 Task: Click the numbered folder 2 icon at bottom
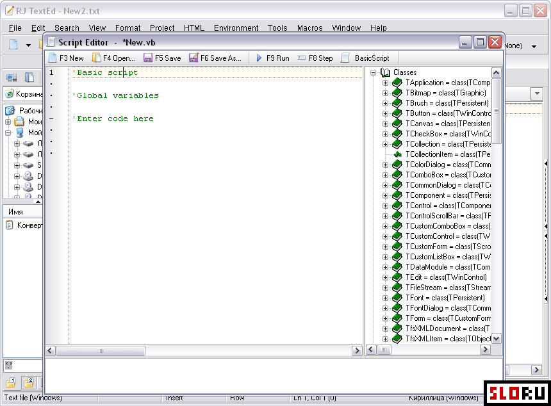(x=28, y=382)
